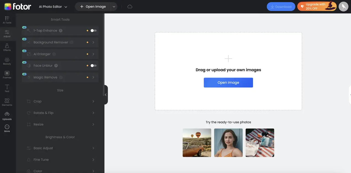Open the Elements sidebar panel
Screen dimensions: 351x173
pyautogui.click(x=7, y=102)
